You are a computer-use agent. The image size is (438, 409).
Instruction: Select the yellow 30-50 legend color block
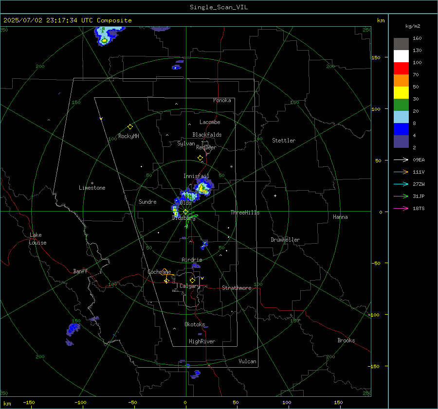point(401,93)
